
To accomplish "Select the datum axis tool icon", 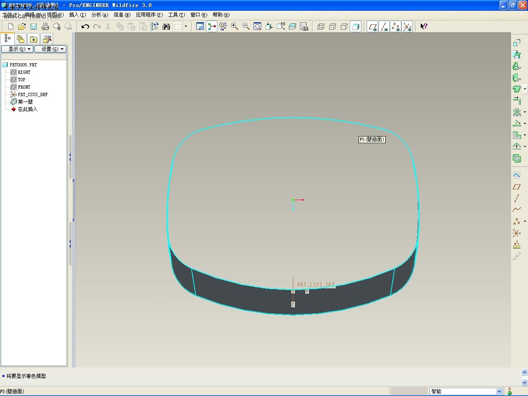I will tap(516, 198).
